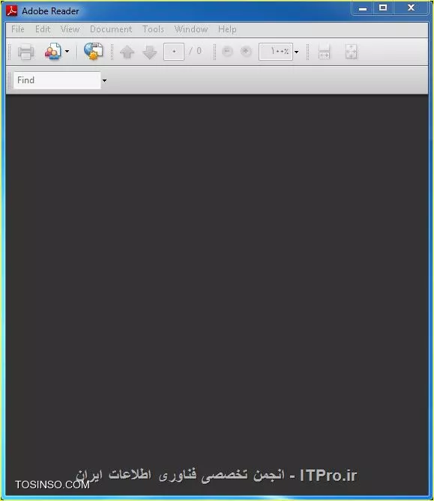Viewport: 434px width, 501px height.
Task: Click the zoom percentage value field
Action: pyautogui.click(x=276, y=52)
